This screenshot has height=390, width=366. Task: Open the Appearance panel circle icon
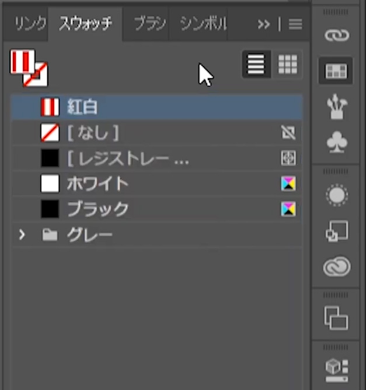[x=337, y=195]
